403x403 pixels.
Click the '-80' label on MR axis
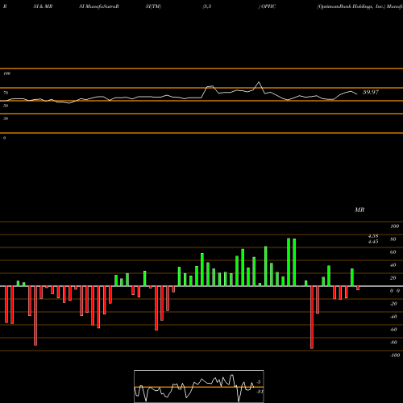393,343
